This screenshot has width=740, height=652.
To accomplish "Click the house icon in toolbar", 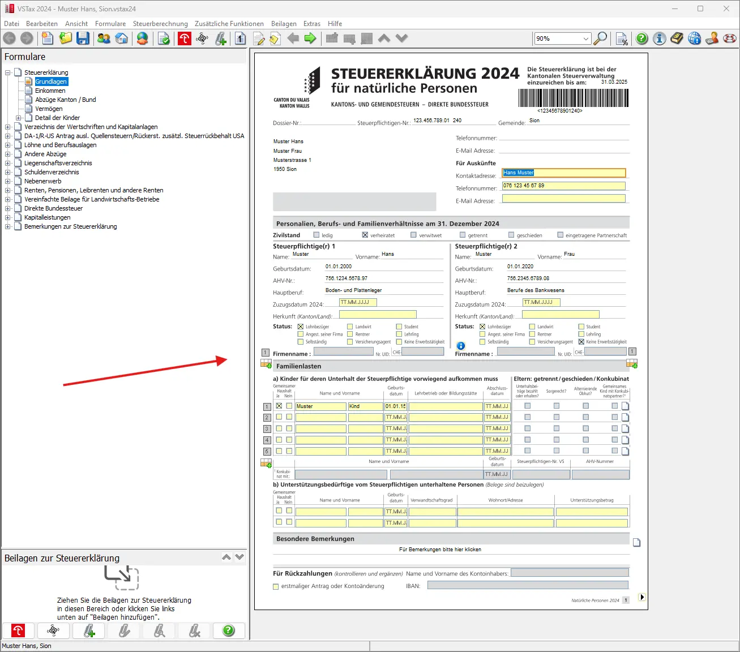I will coord(121,38).
